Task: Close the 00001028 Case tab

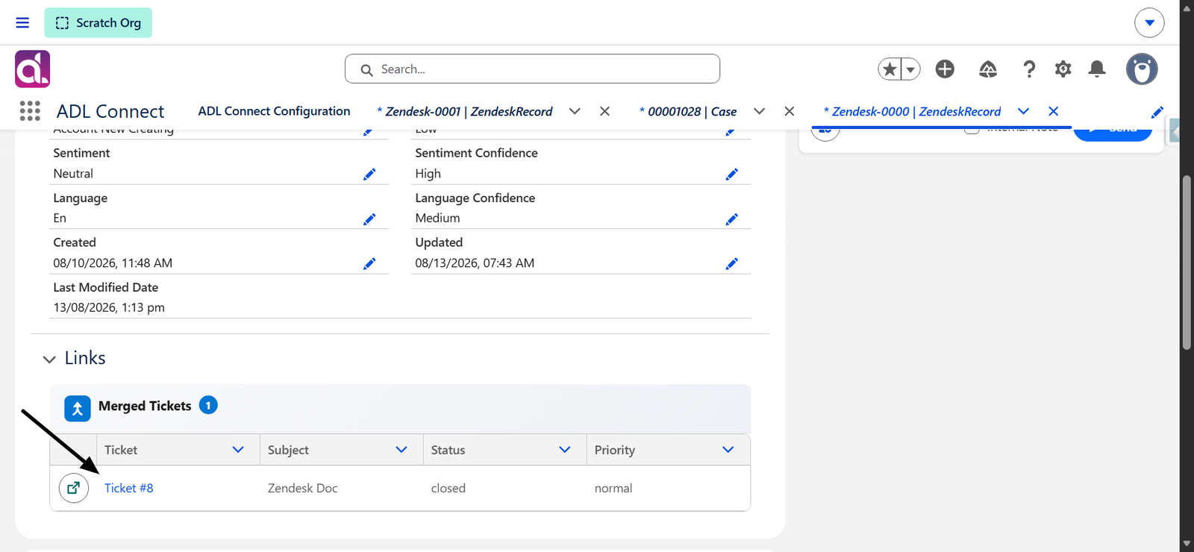Action: (x=790, y=111)
